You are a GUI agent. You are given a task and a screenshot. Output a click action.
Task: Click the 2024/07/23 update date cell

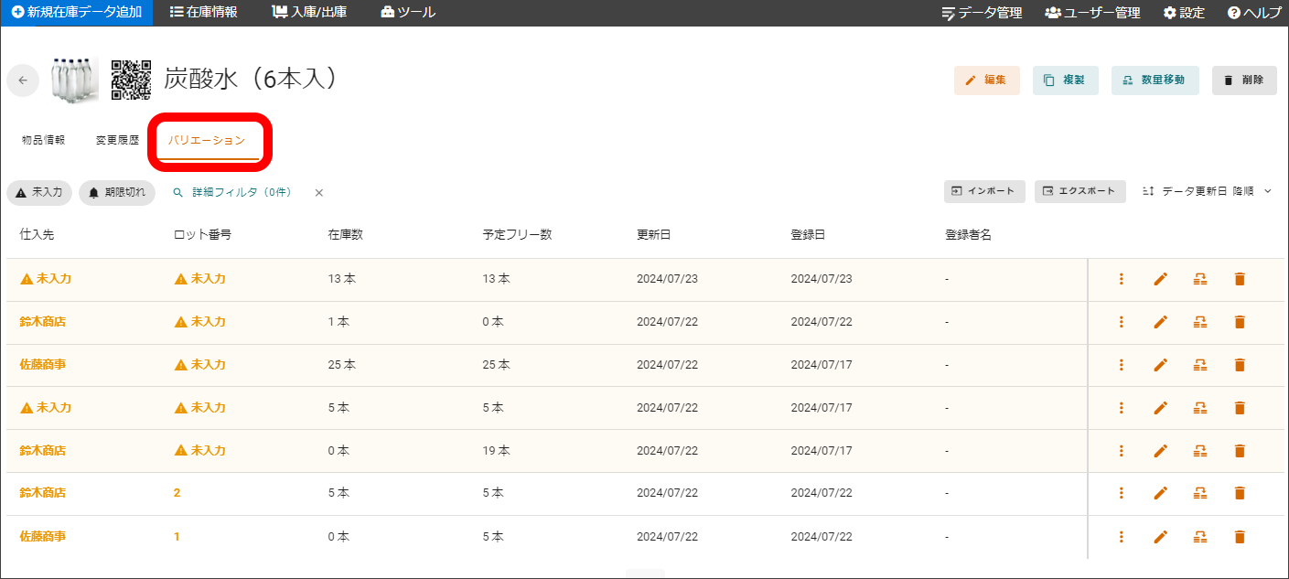667,279
